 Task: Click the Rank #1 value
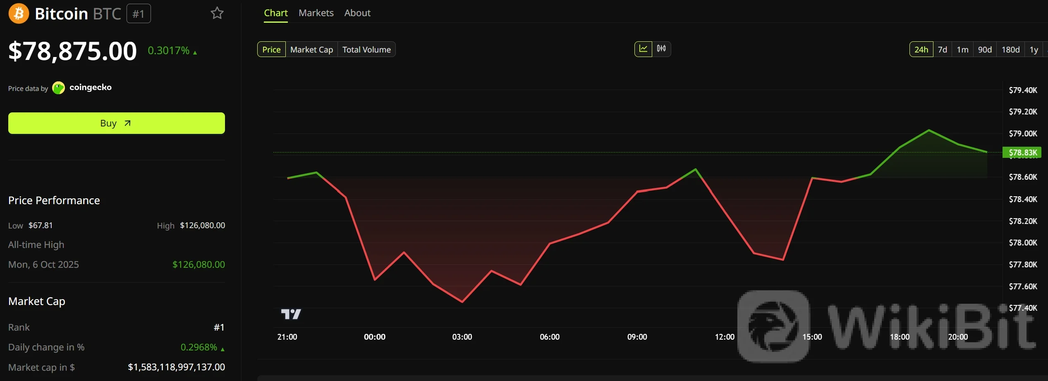click(219, 327)
